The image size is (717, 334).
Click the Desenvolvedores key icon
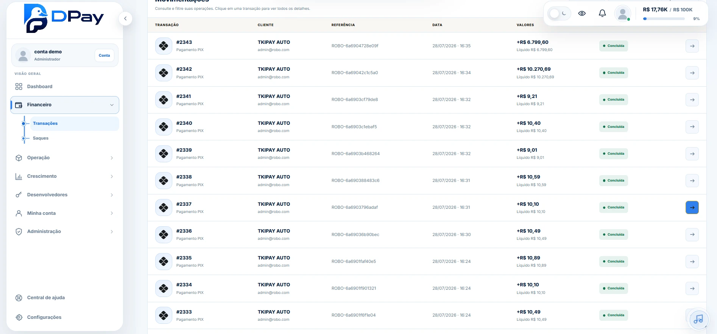click(19, 195)
